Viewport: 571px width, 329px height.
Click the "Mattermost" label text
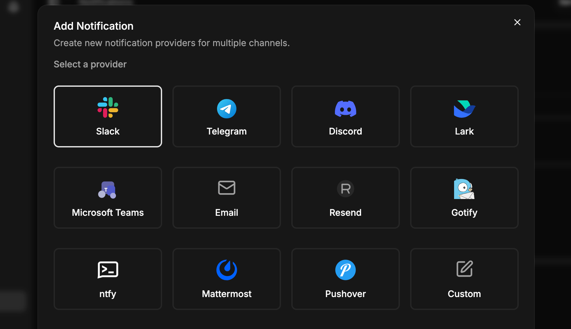(x=227, y=294)
